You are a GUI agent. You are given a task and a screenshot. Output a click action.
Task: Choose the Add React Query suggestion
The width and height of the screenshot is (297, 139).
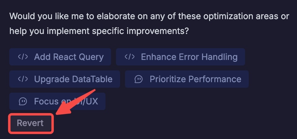(x=60, y=57)
